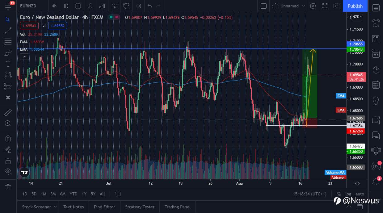Set the range to All
The width and height of the screenshot is (383, 213).
coord(102,194)
